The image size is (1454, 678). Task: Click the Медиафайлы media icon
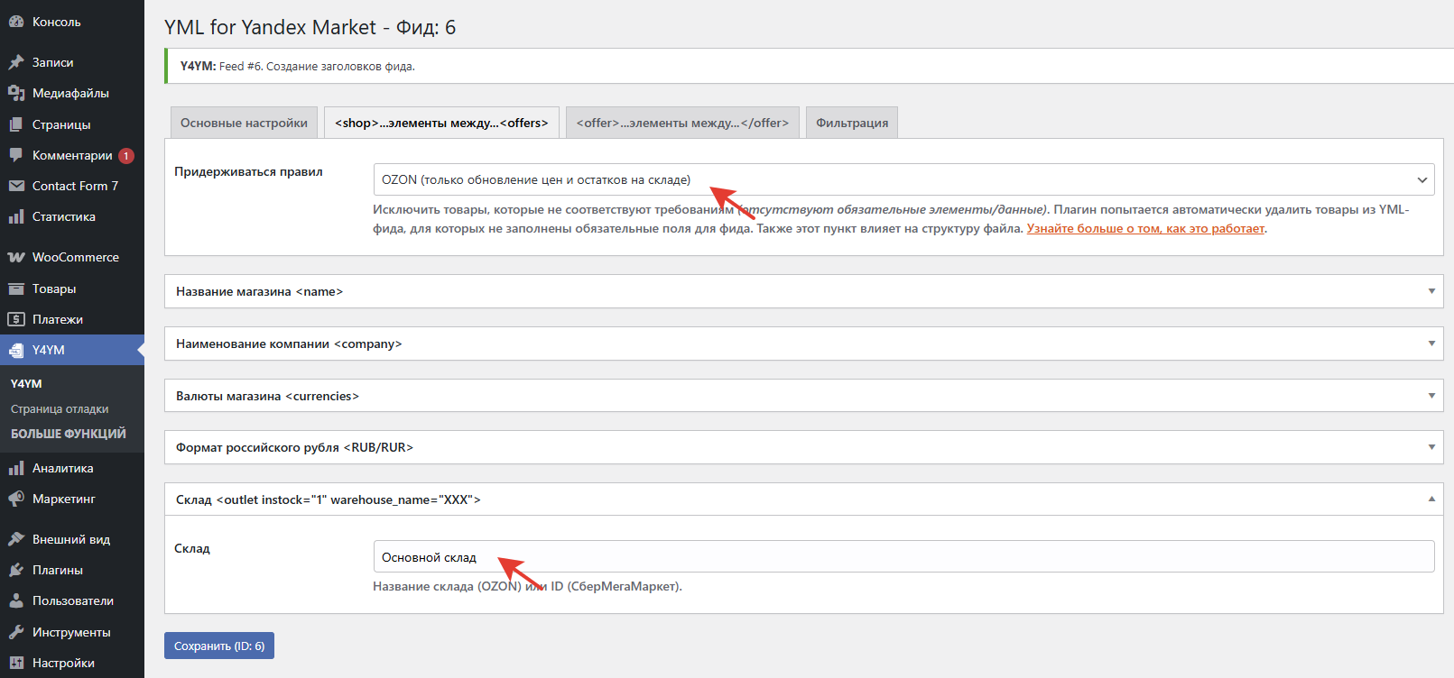[16, 93]
